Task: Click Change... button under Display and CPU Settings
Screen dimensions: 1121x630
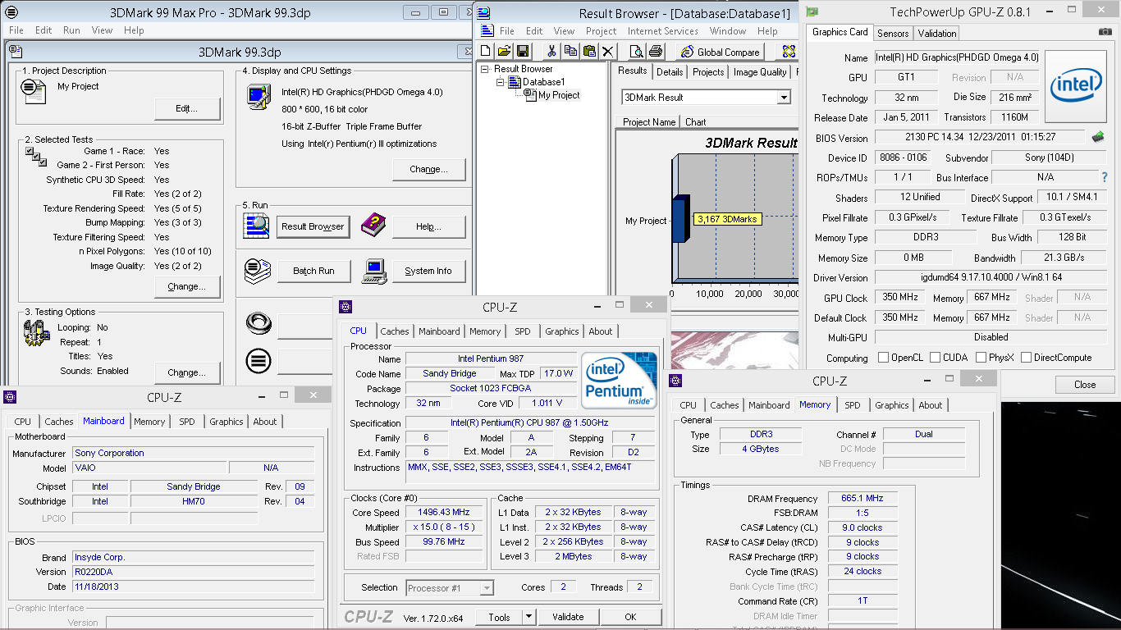Action: pos(428,169)
